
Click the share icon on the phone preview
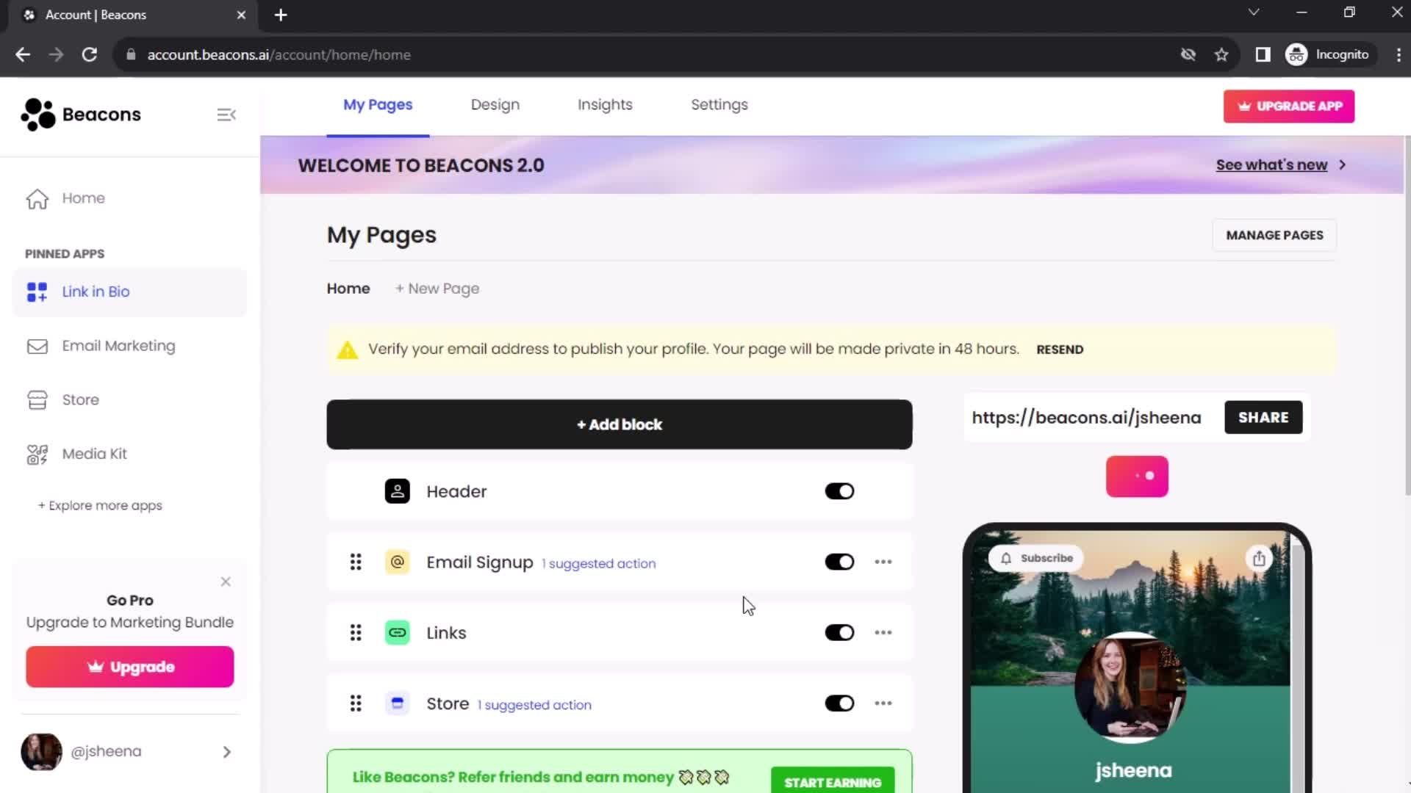pos(1260,558)
